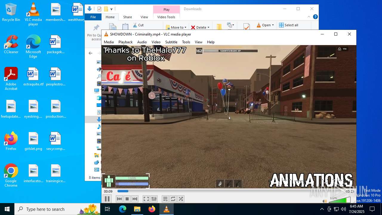
Task: Open VLC media player desktop shortcut
Action: pos(33,14)
